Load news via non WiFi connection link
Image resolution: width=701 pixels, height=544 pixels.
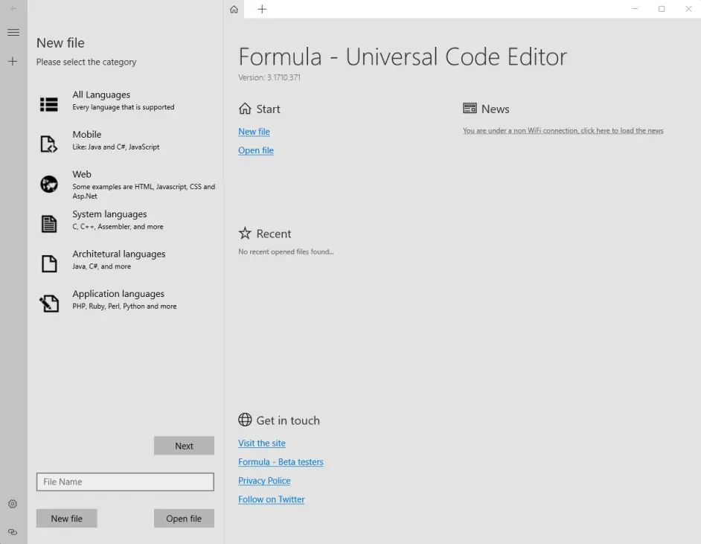563,130
